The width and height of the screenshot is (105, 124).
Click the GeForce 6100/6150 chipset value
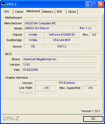62,35
